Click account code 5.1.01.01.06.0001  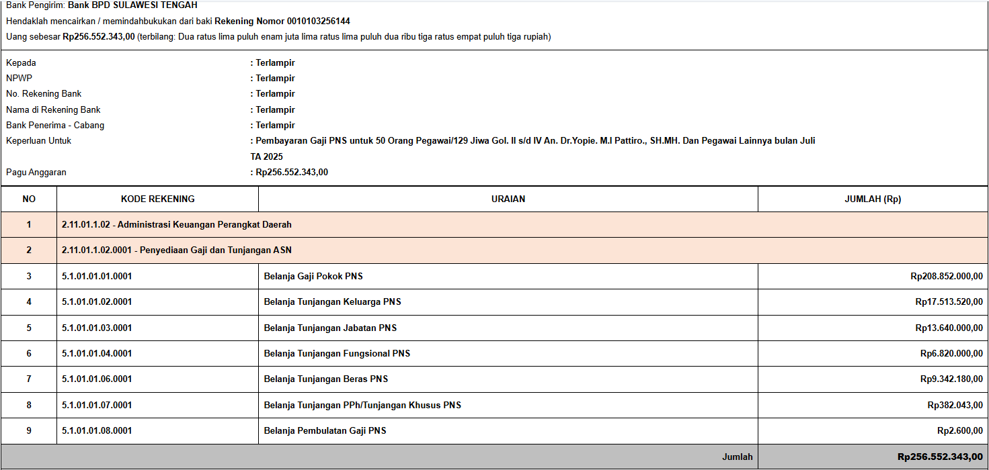(x=97, y=379)
